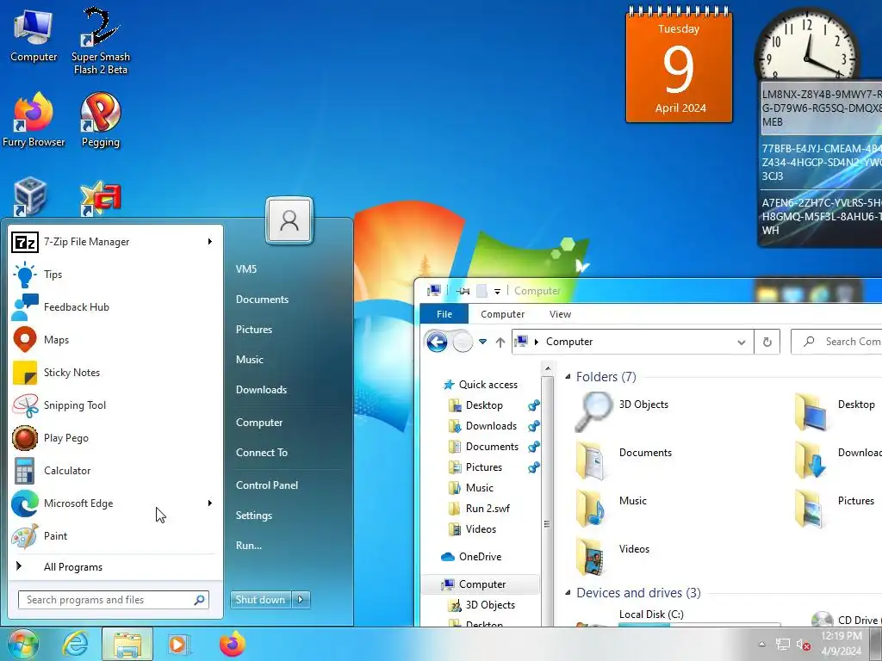This screenshot has height=661, width=882.
Task: Open Settings from start menu
Action: [x=254, y=516]
